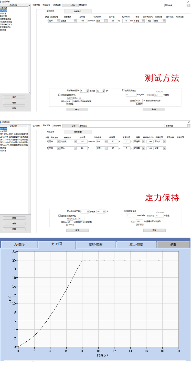Select the 多图 chart tab

click(173, 245)
